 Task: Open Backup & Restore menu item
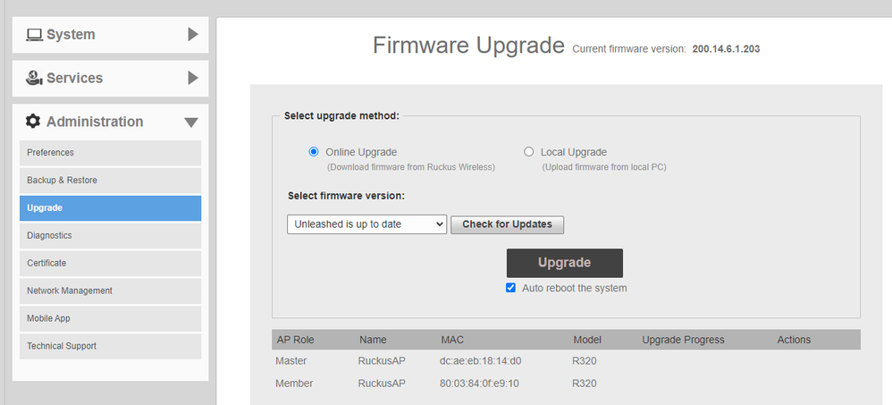pyautogui.click(x=110, y=181)
